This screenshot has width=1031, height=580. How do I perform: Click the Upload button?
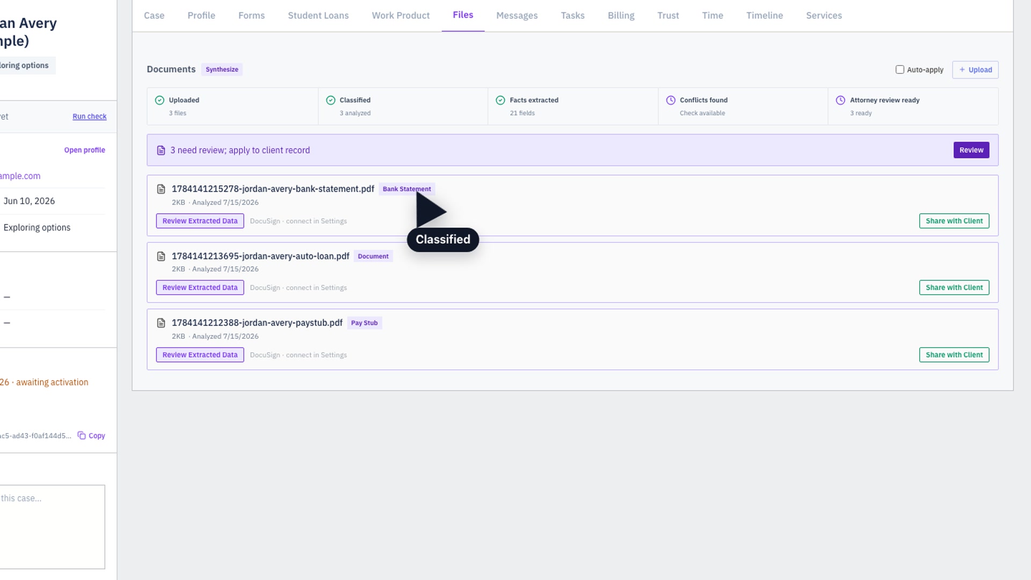tap(975, 70)
